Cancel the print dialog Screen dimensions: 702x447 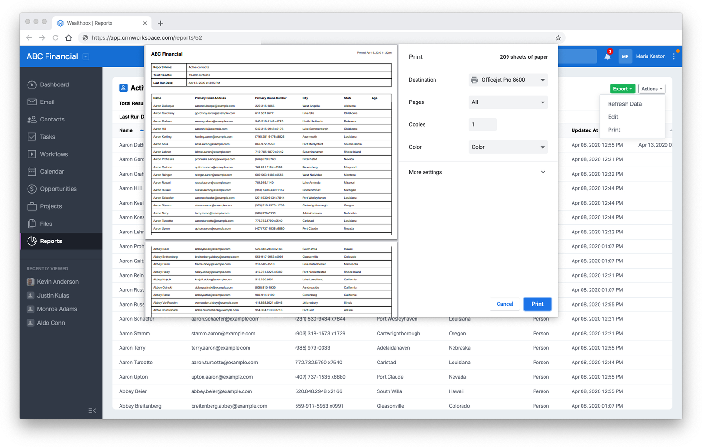coord(505,304)
